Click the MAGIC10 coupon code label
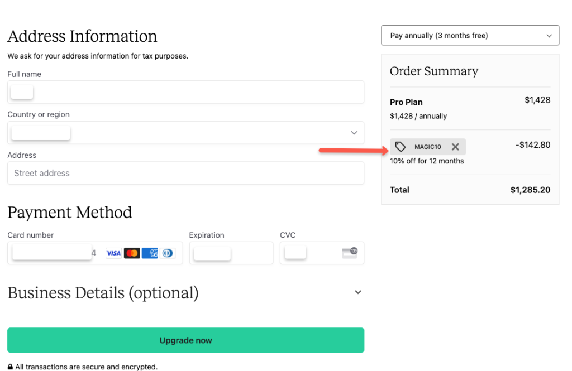Image resolution: width=572 pixels, height=371 pixels. point(428,147)
